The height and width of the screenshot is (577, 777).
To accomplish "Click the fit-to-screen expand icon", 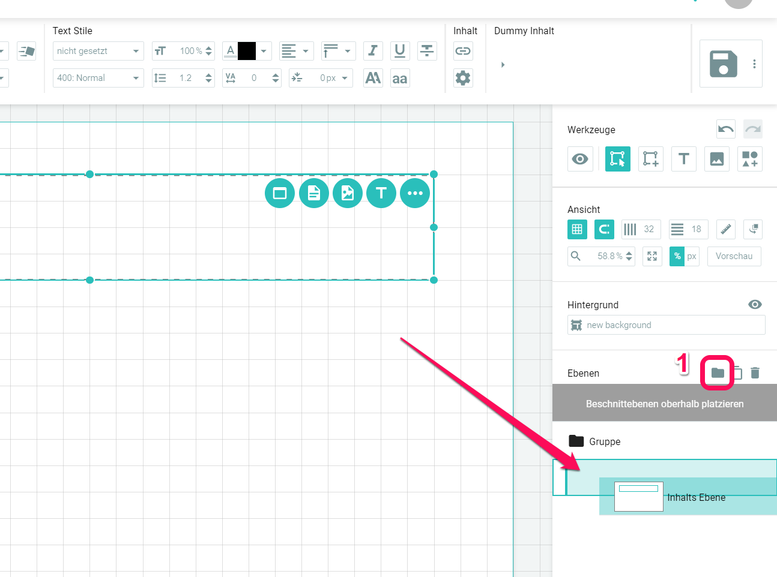I will tap(652, 256).
